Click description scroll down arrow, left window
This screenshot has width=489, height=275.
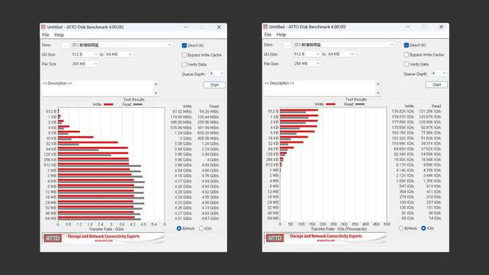(156, 93)
